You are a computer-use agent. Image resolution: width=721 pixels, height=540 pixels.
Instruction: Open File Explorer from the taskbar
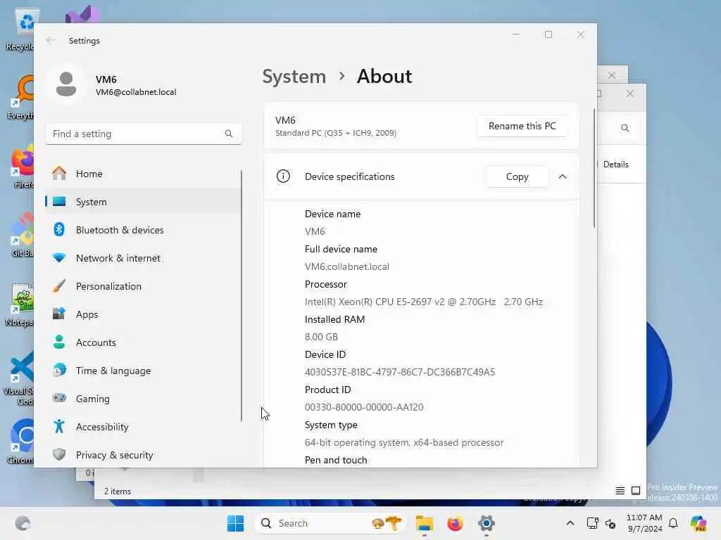424,523
